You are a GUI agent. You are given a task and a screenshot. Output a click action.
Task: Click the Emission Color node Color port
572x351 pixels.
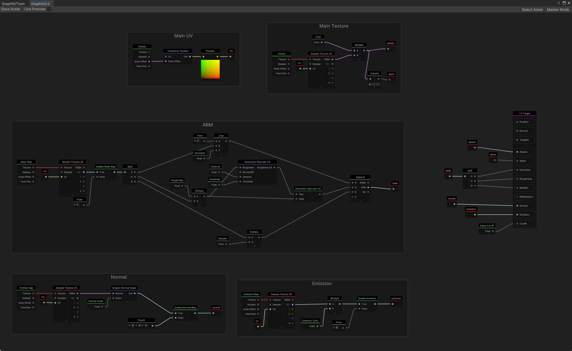point(317,326)
